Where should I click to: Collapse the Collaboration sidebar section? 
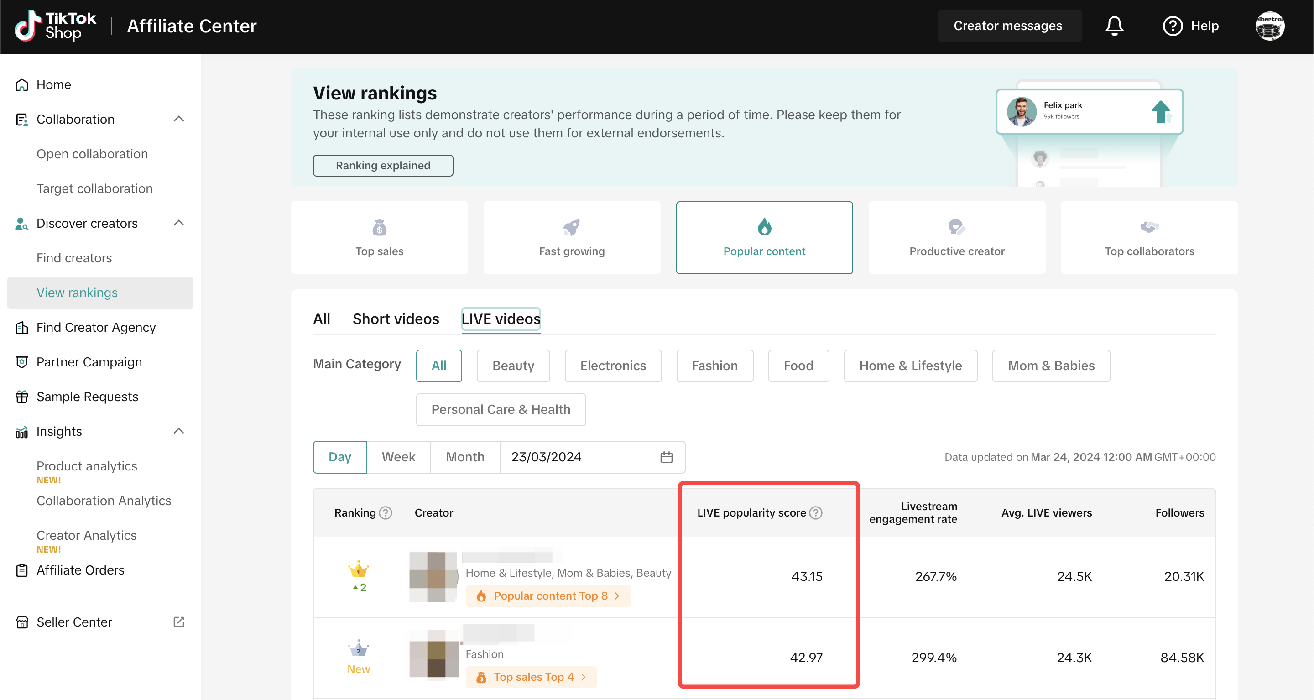(x=178, y=119)
